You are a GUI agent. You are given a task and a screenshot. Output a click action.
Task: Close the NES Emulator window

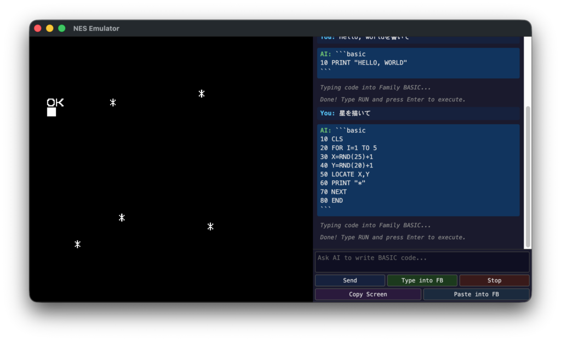click(x=38, y=28)
